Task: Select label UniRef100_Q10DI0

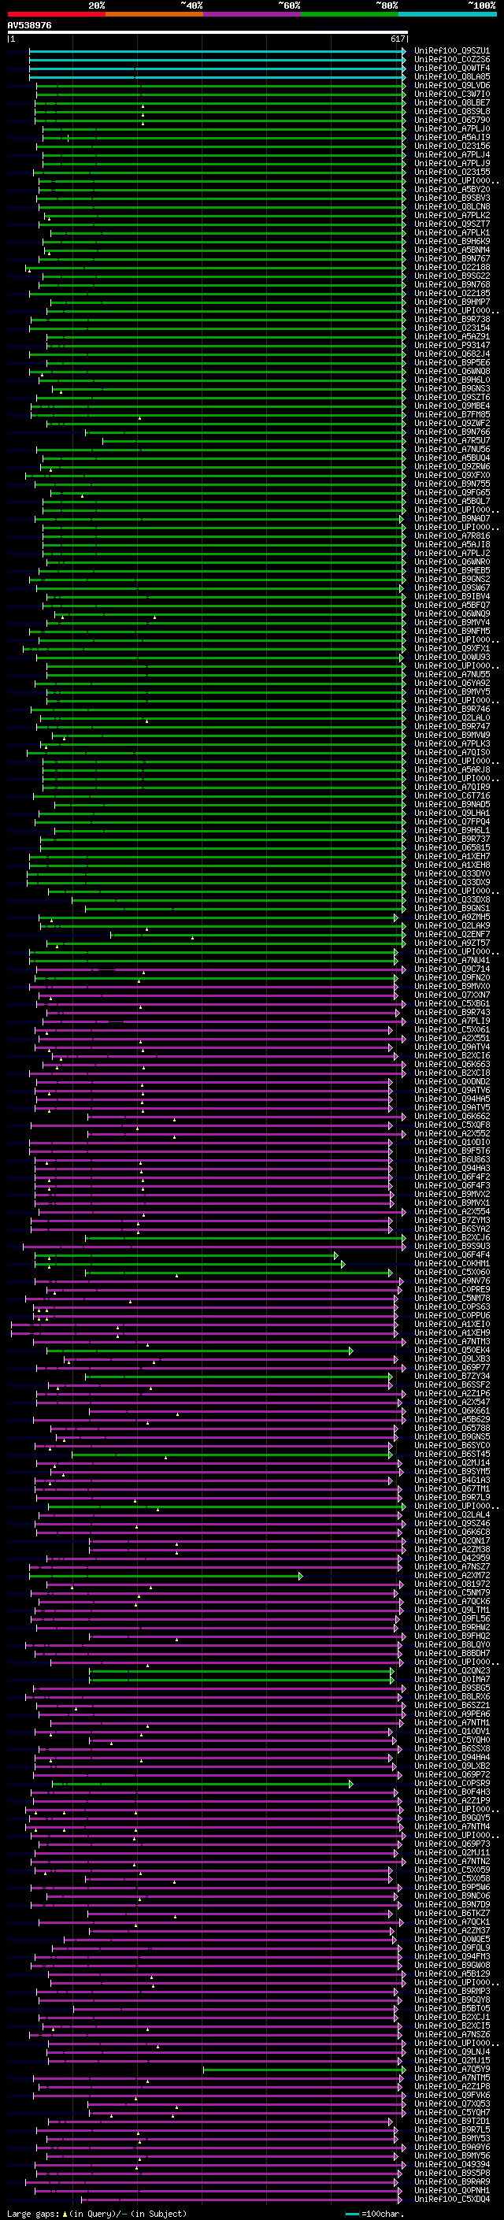Action: (x=451, y=1143)
